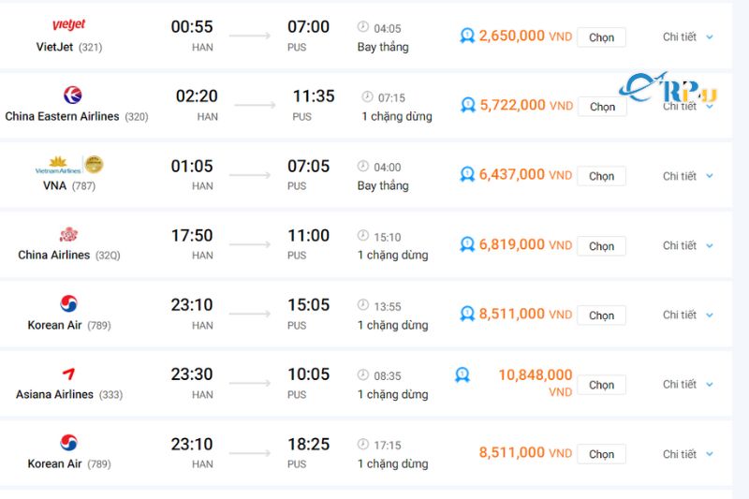Click the China Eastern Airlines logo
This screenshot has height=499, width=749.
(72, 95)
